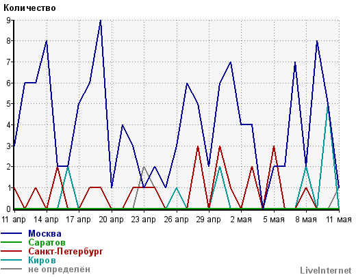The height and width of the screenshot is (277, 356).
Task: Click the 11 мая date label
Action: coord(339,220)
